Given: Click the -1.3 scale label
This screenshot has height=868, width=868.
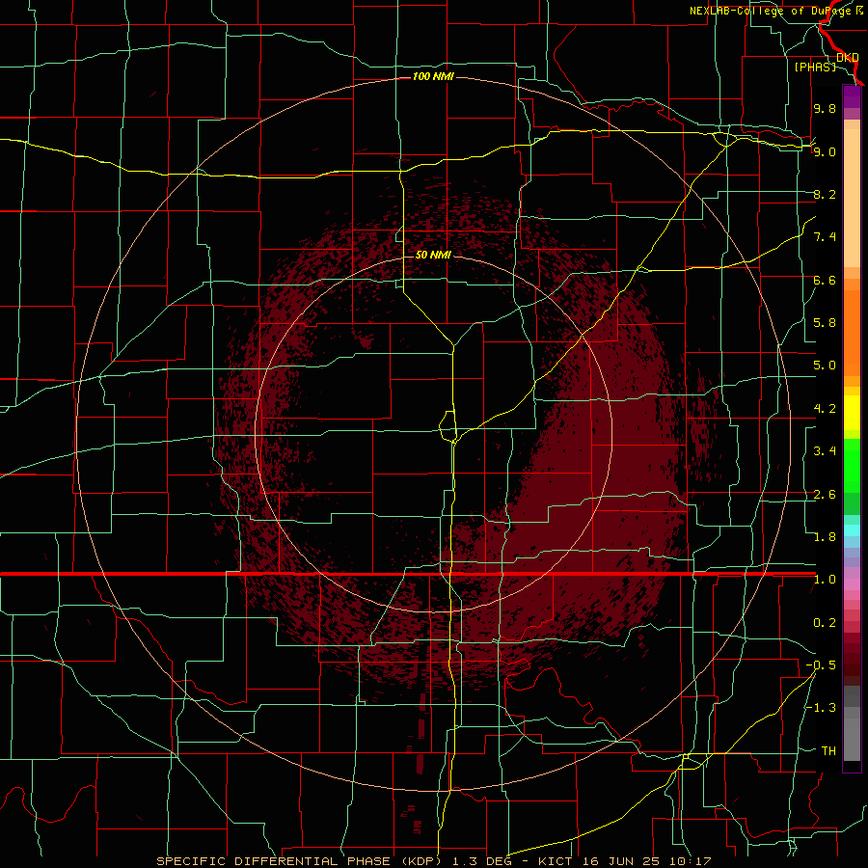Looking at the screenshot, I should pyautogui.click(x=821, y=708).
